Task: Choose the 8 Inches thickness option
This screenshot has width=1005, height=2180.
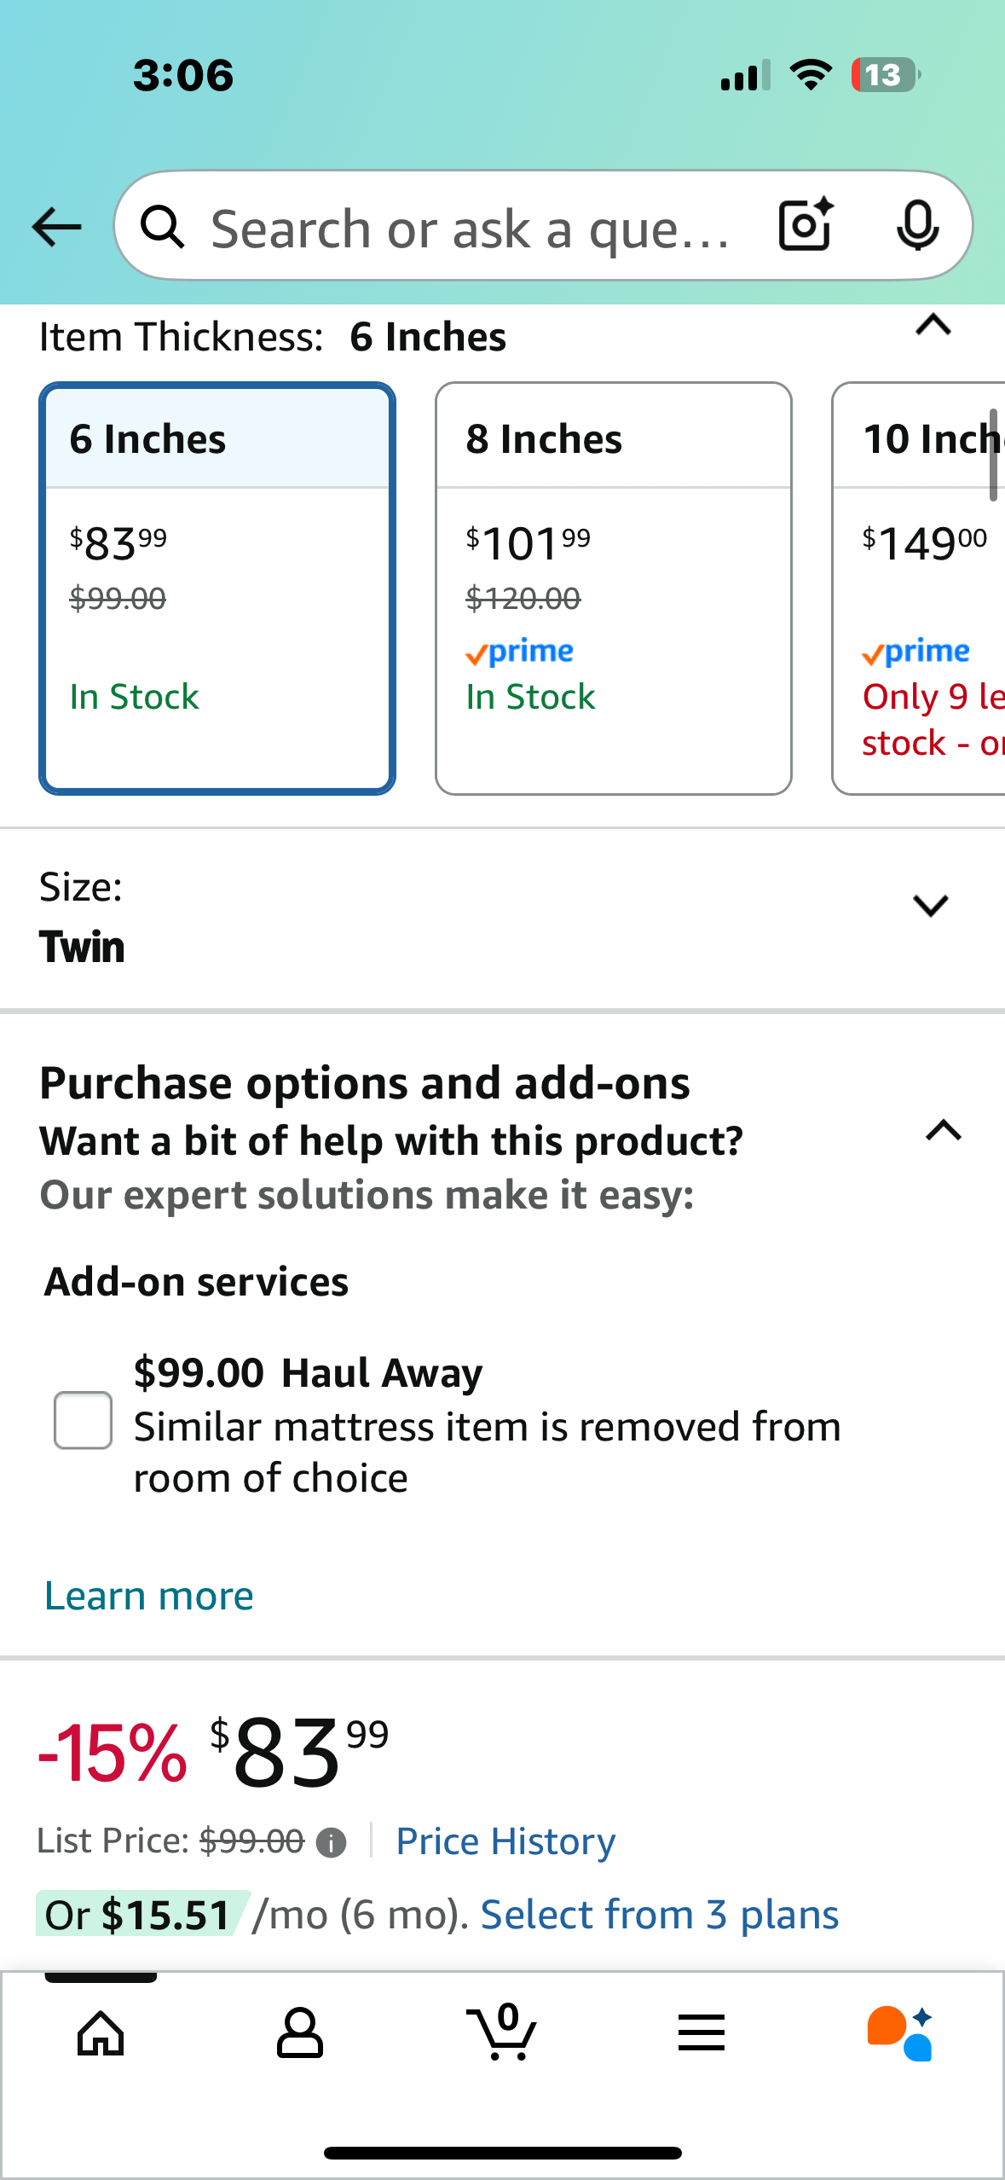Action: pos(614,588)
